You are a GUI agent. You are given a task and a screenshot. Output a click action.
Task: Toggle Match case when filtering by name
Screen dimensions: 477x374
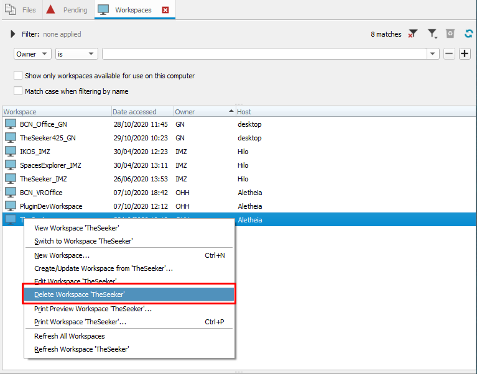click(18, 91)
